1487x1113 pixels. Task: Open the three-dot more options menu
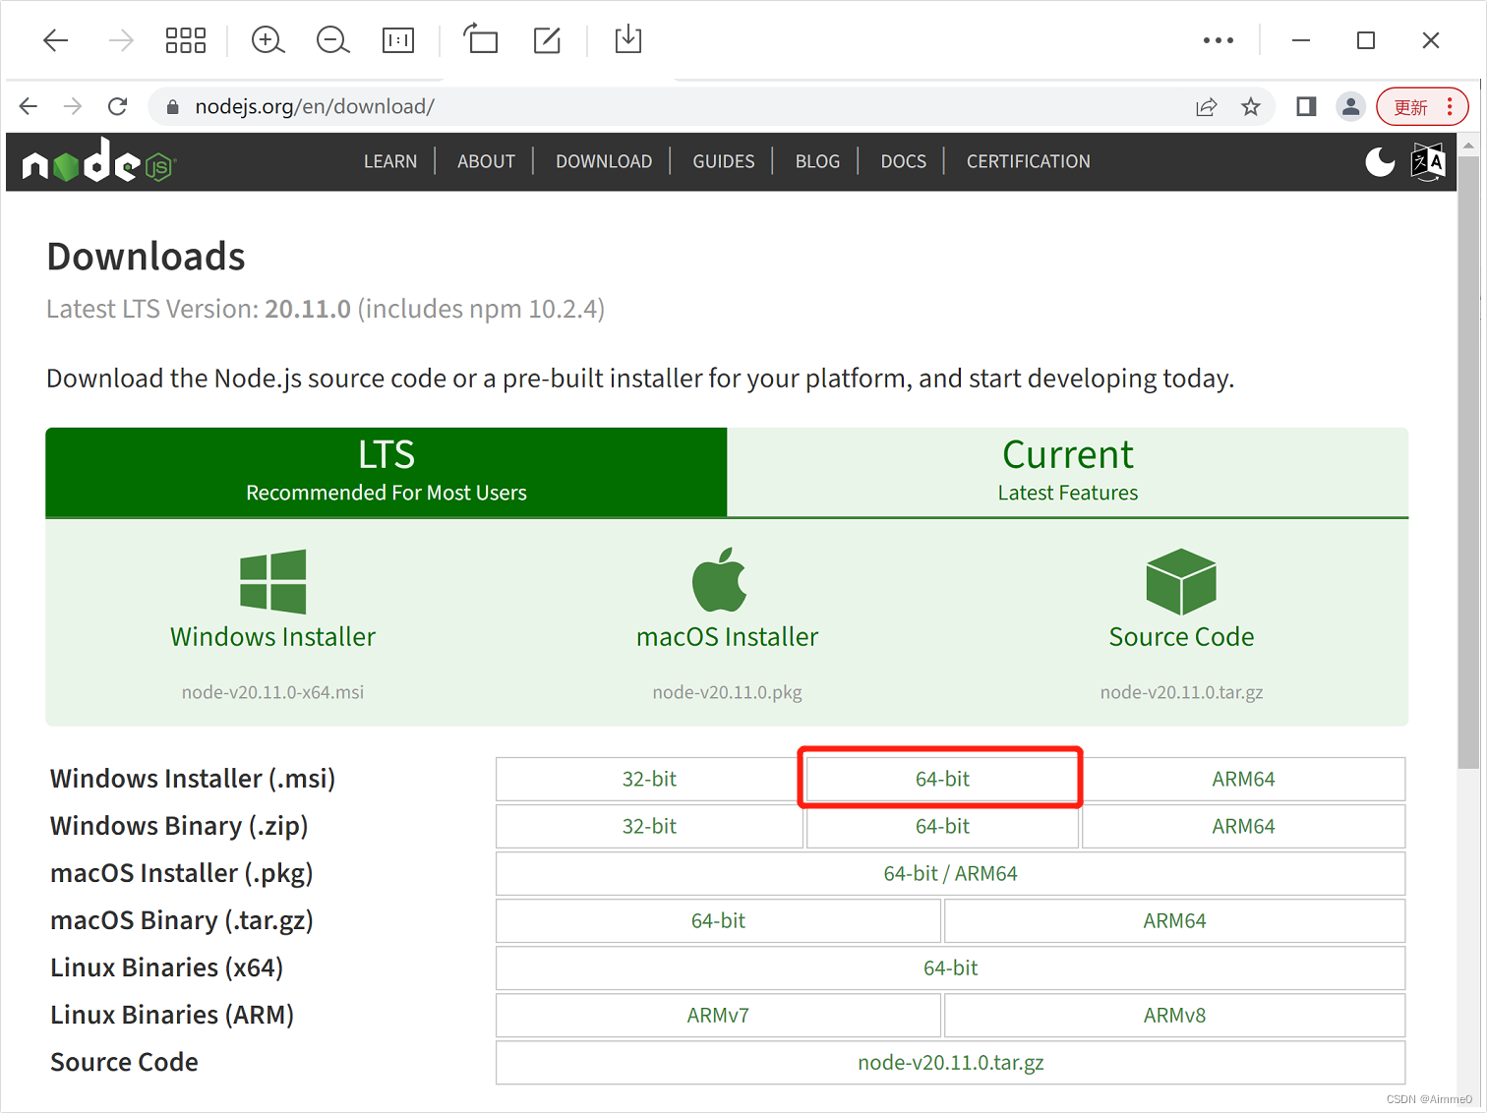(1219, 40)
